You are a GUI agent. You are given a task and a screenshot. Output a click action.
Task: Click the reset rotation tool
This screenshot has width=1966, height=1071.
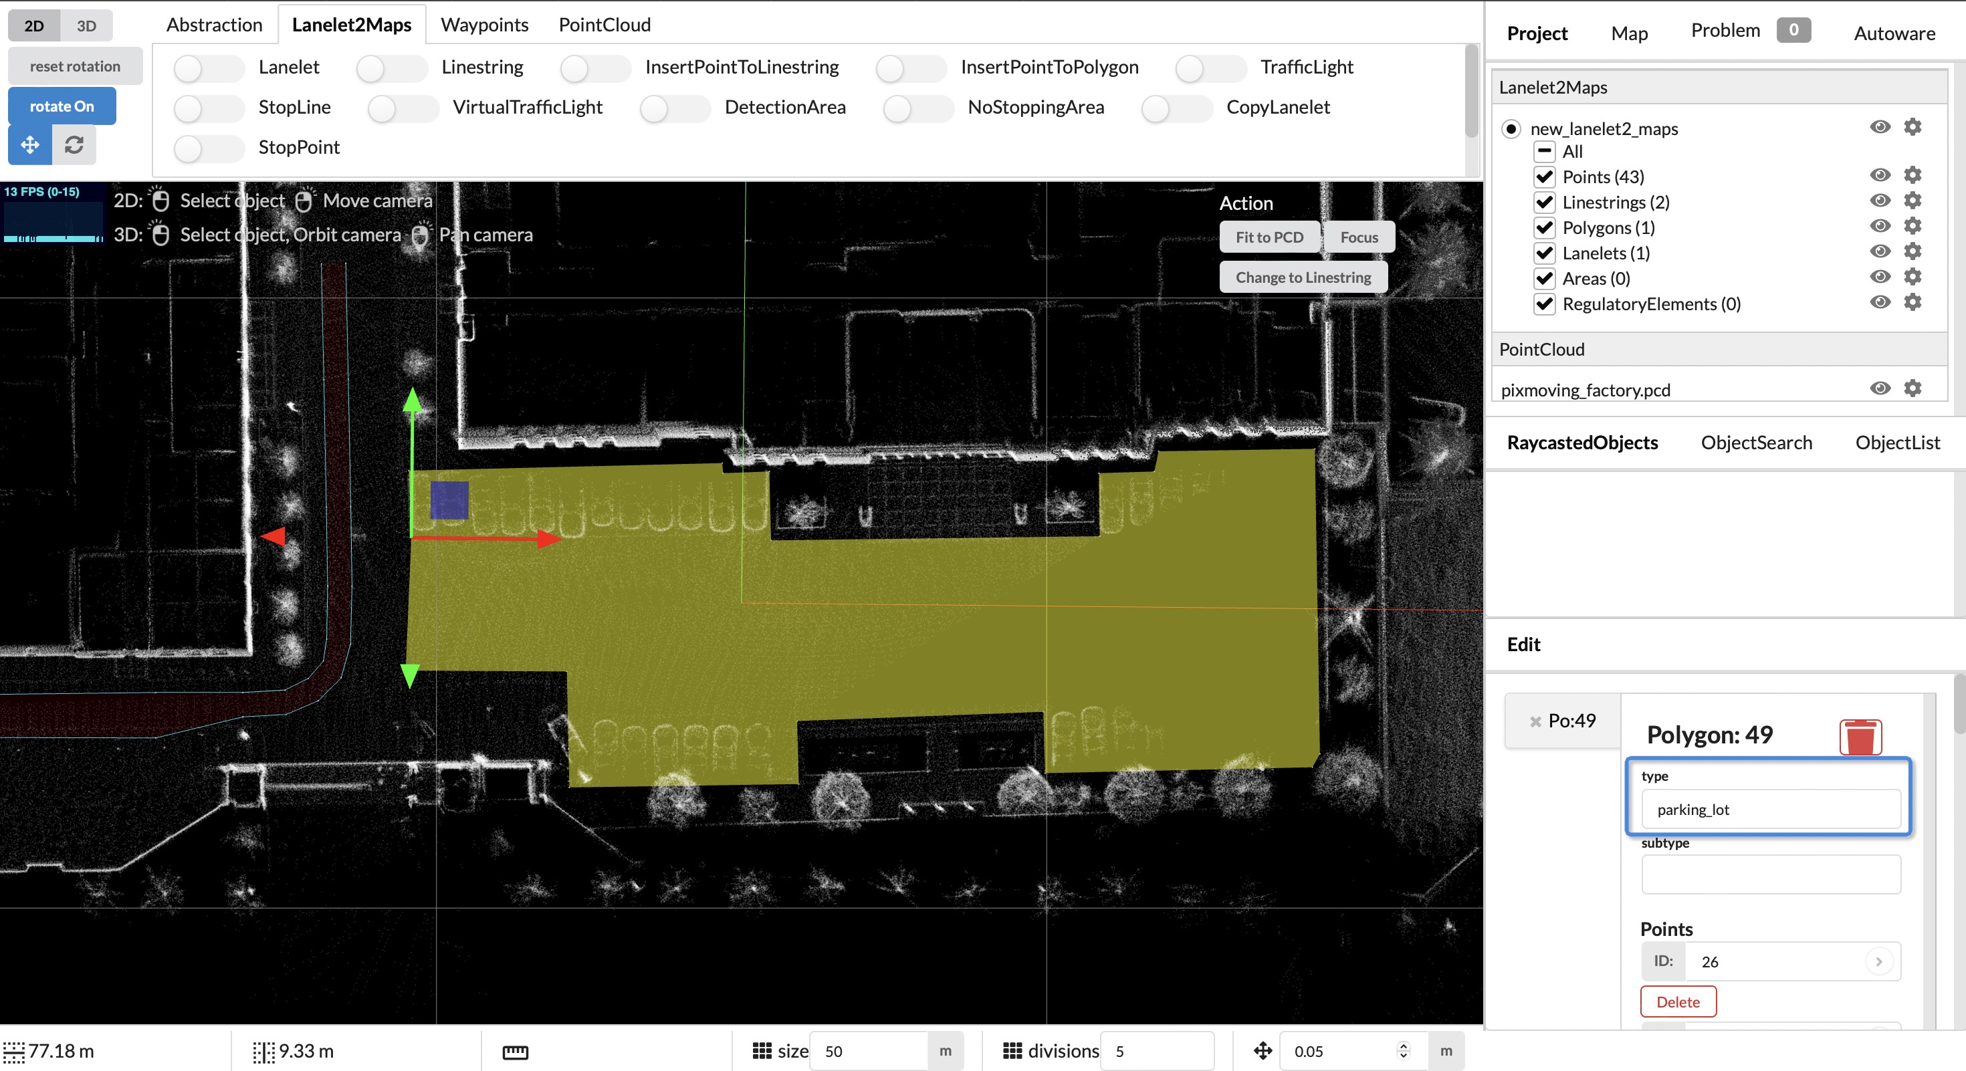pos(74,66)
